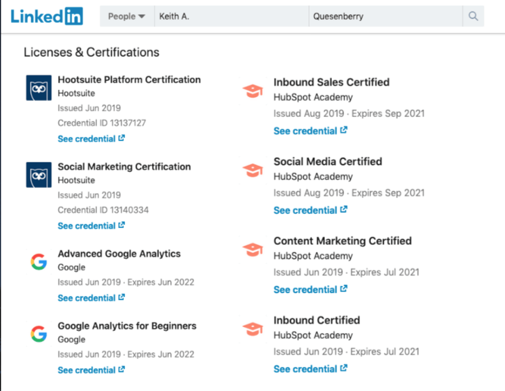This screenshot has width=505, height=391.
Task: Click the Hootsuite Platform Certification title
Action: (129, 80)
